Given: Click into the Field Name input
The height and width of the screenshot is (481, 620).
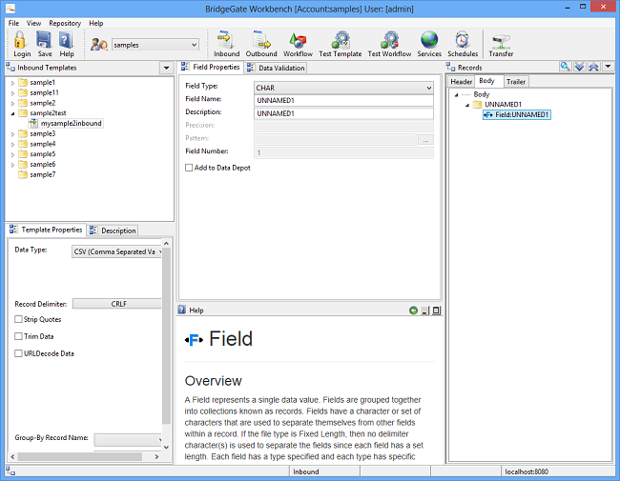Looking at the screenshot, I should point(343,100).
